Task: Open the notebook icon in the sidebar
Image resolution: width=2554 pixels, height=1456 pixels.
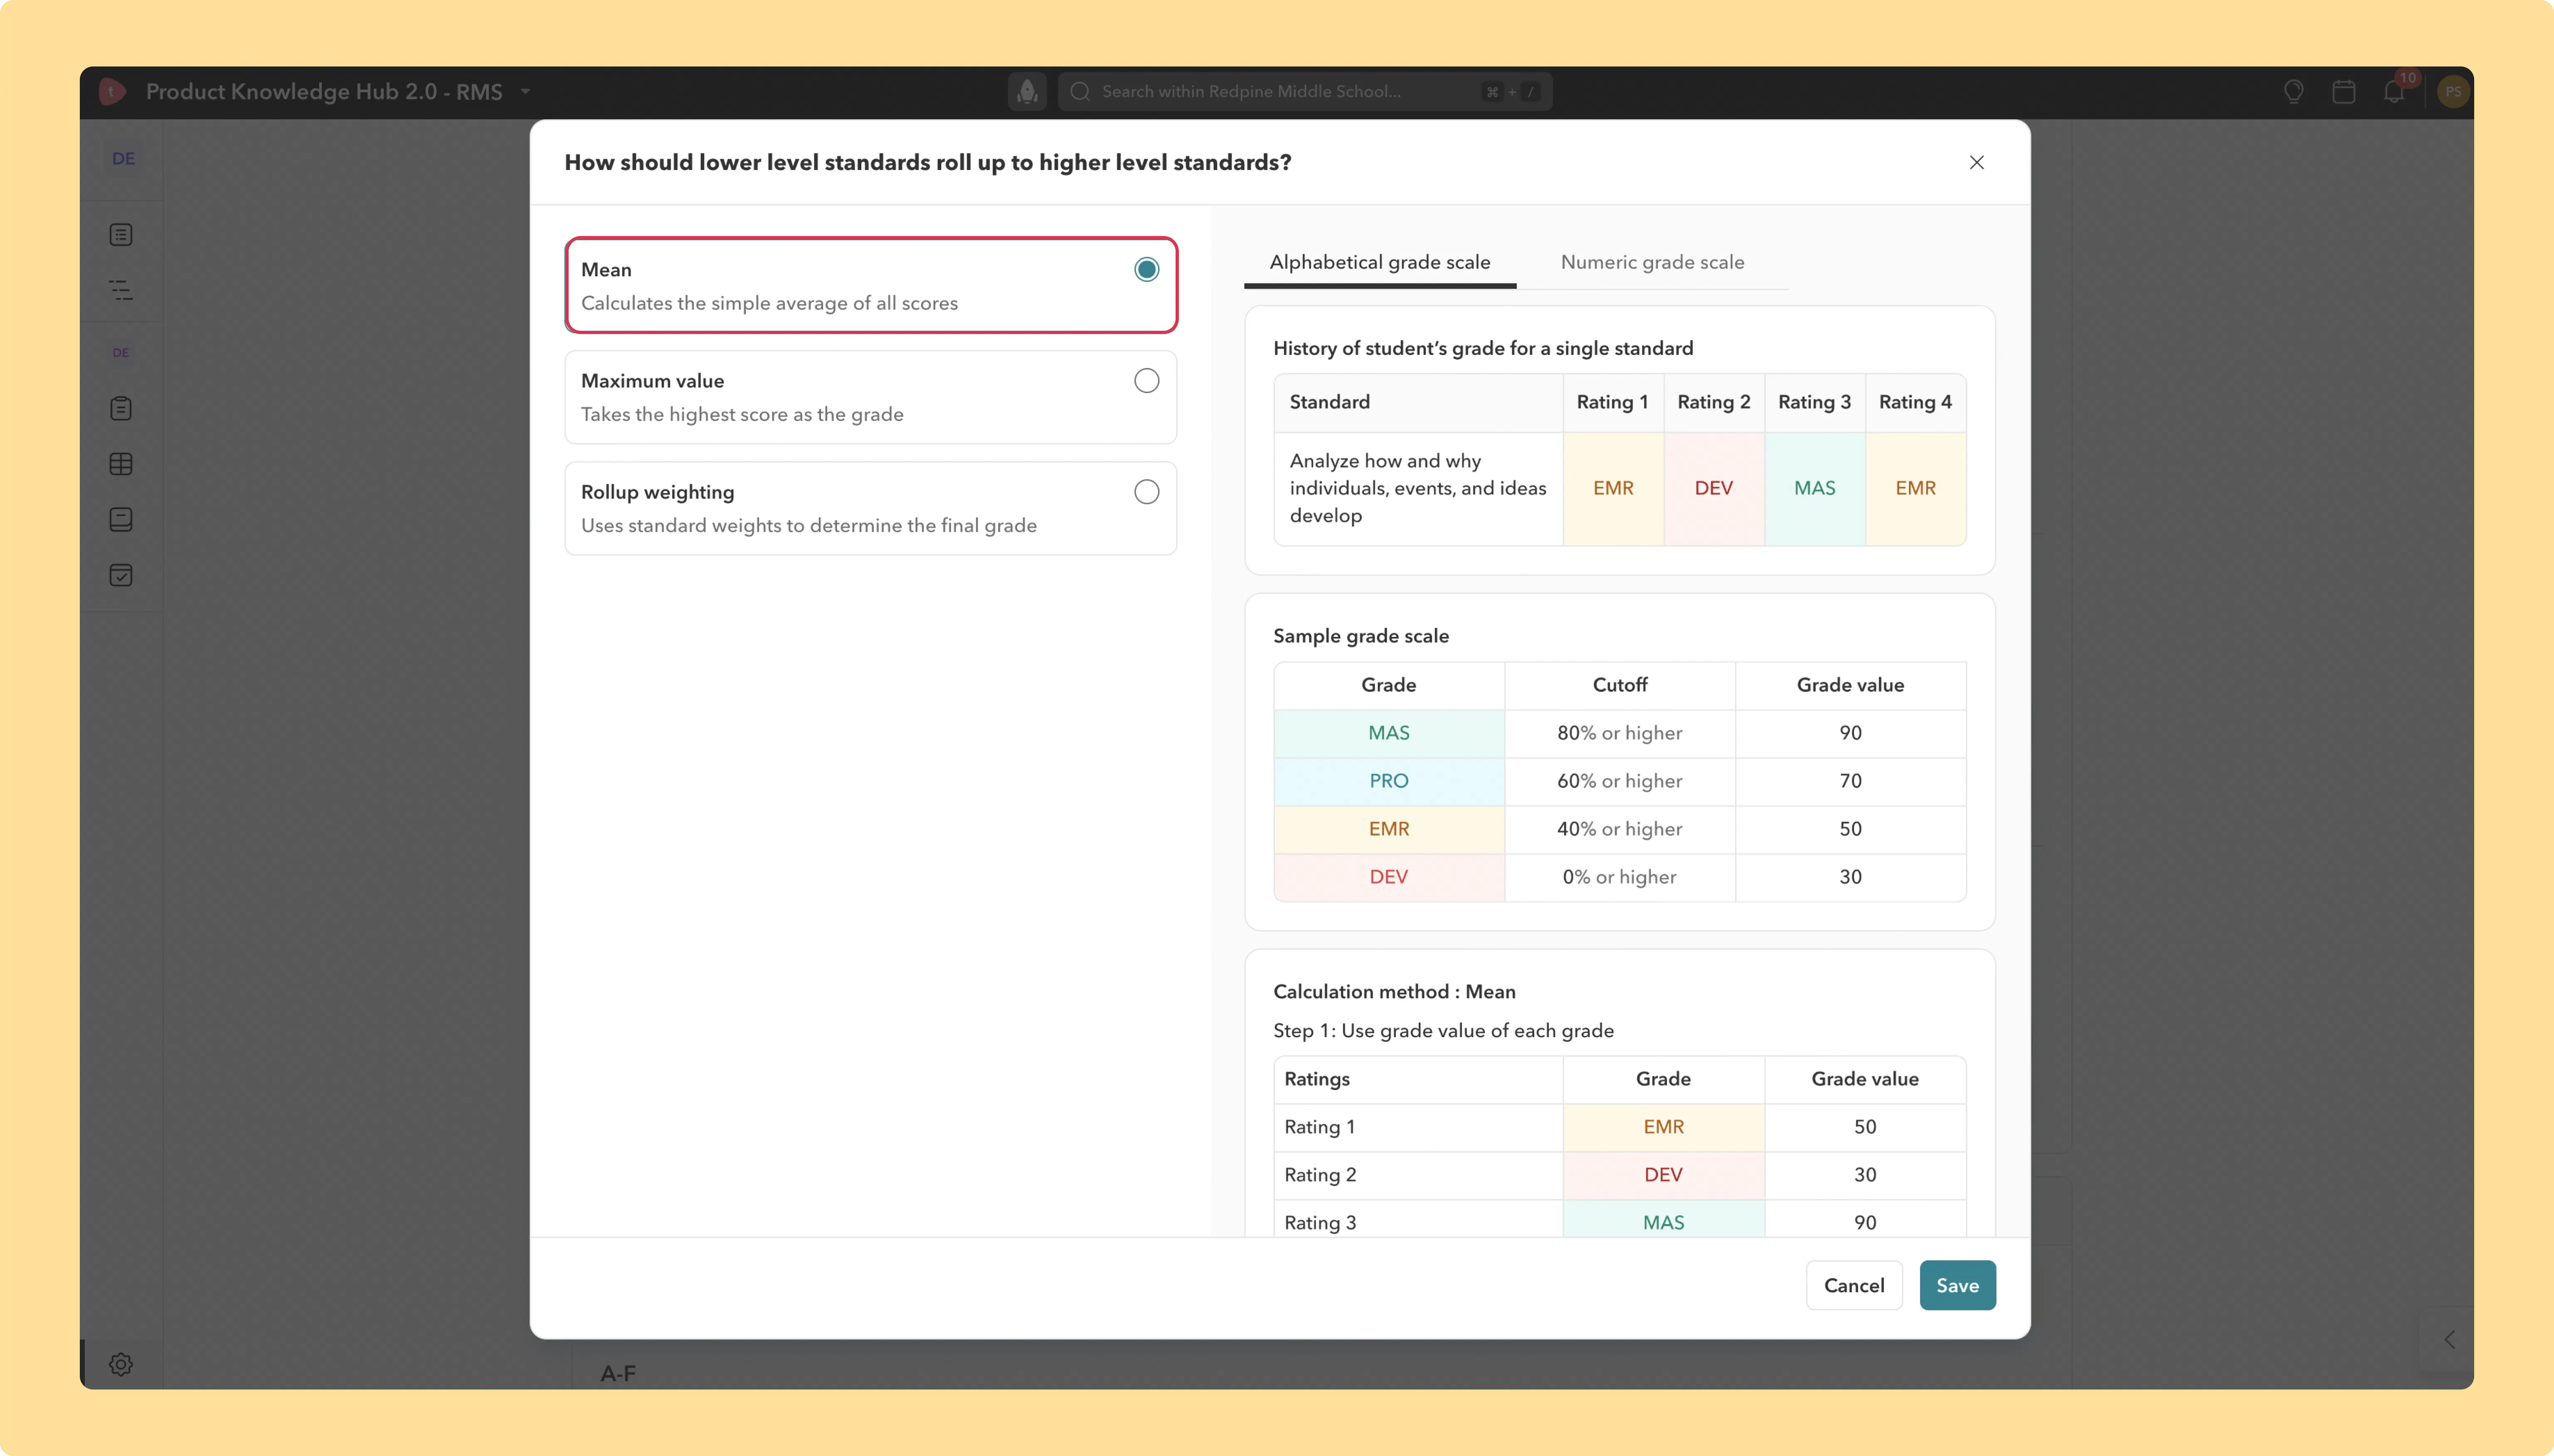Action: click(121, 519)
